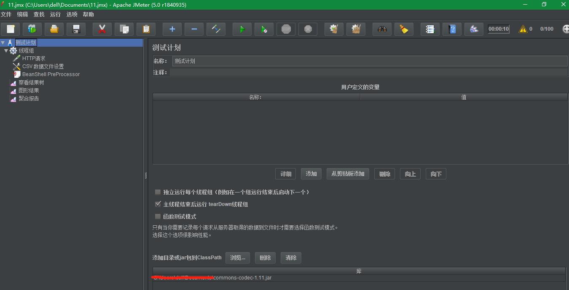The image size is (569, 290).
Task: Open the Templates toolbar icon
Action: click(x=32, y=29)
